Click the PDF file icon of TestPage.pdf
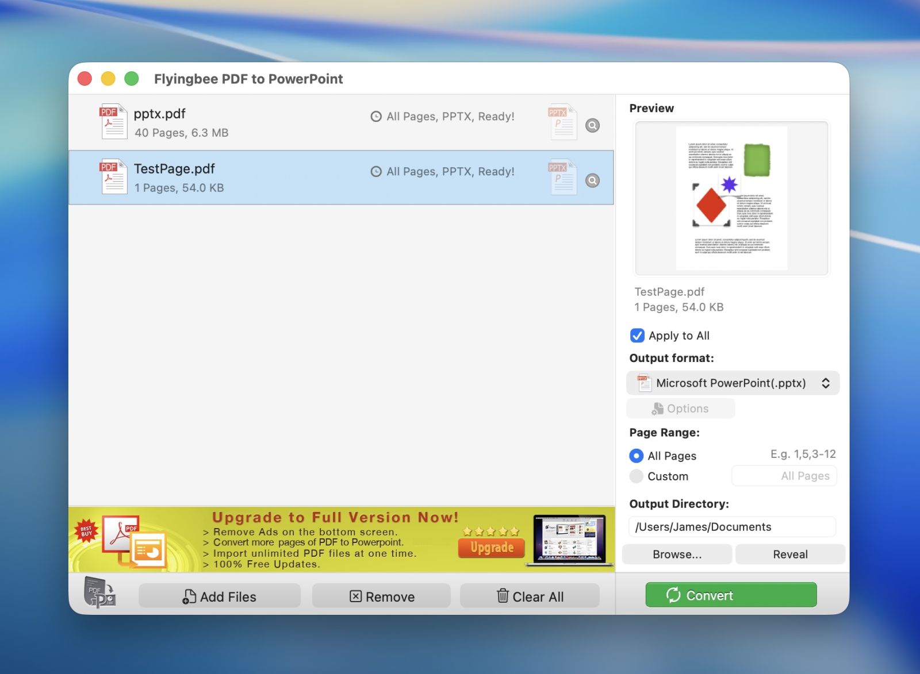 tap(113, 177)
